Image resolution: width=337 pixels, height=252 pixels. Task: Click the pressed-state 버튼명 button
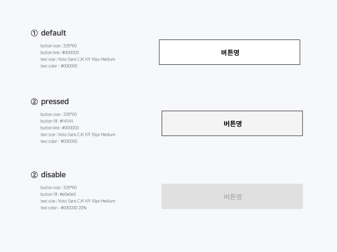232,123
